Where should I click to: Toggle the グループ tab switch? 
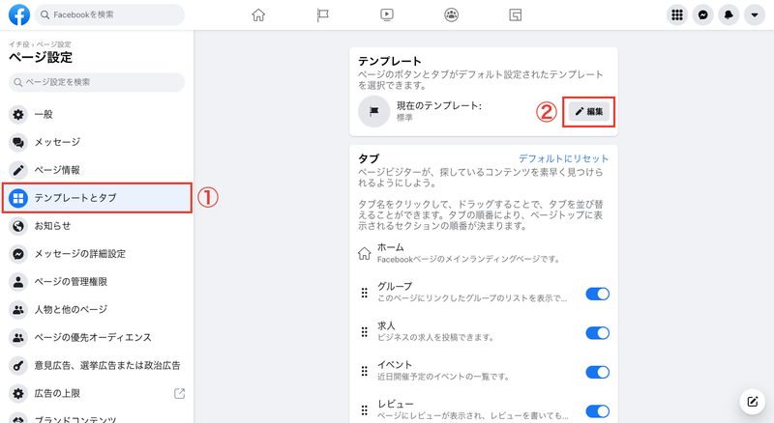(597, 294)
